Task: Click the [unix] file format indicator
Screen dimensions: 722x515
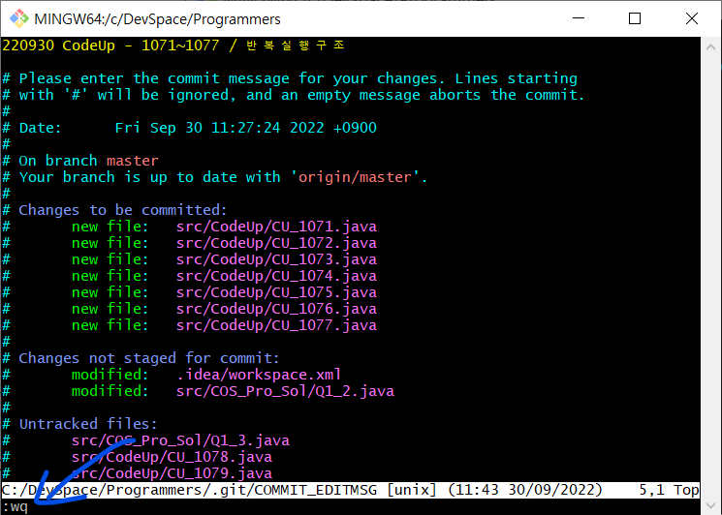Action: point(412,490)
